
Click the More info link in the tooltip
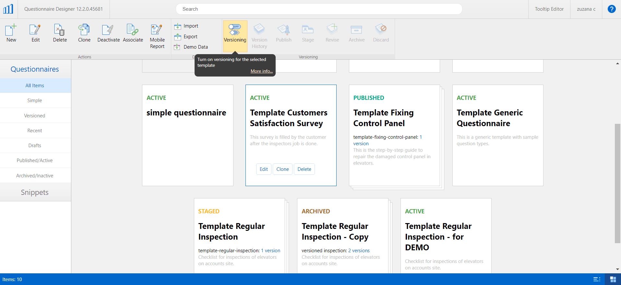point(261,71)
